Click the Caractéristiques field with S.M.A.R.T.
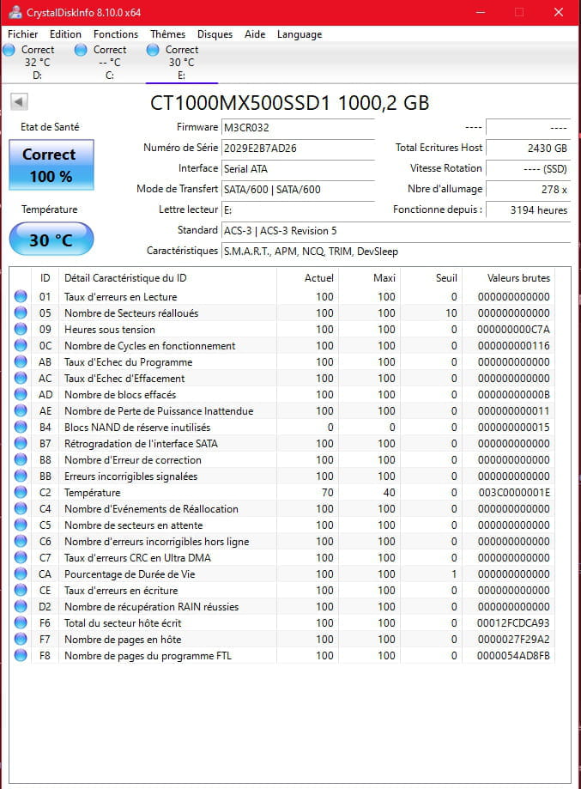 click(x=396, y=251)
